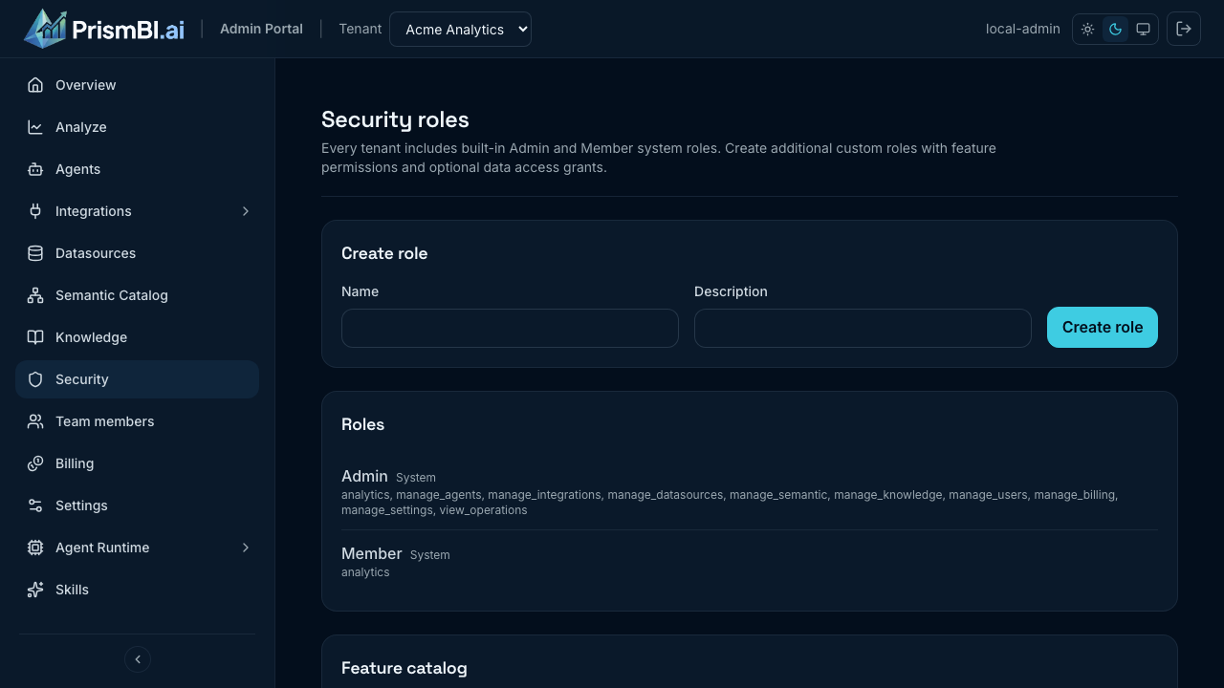This screenshot has height=688, width=1224.
Task: Select the Member role row
Action: coord(750,561)
